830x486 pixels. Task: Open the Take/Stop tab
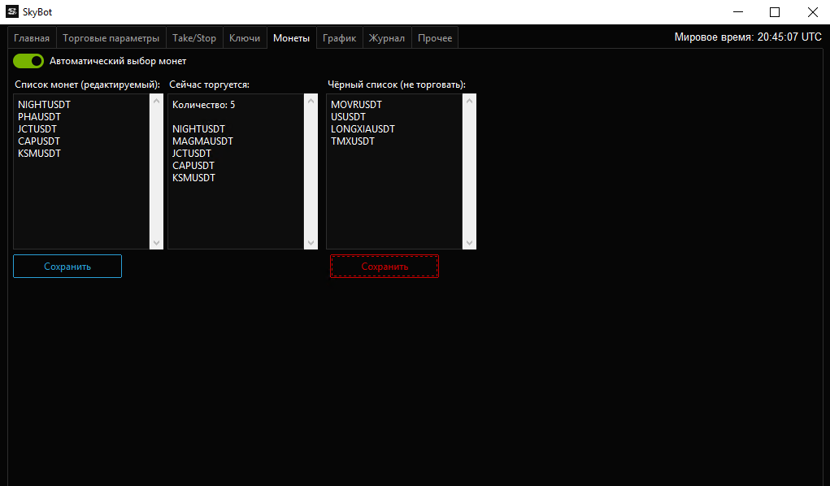click(x=194, y=38)
